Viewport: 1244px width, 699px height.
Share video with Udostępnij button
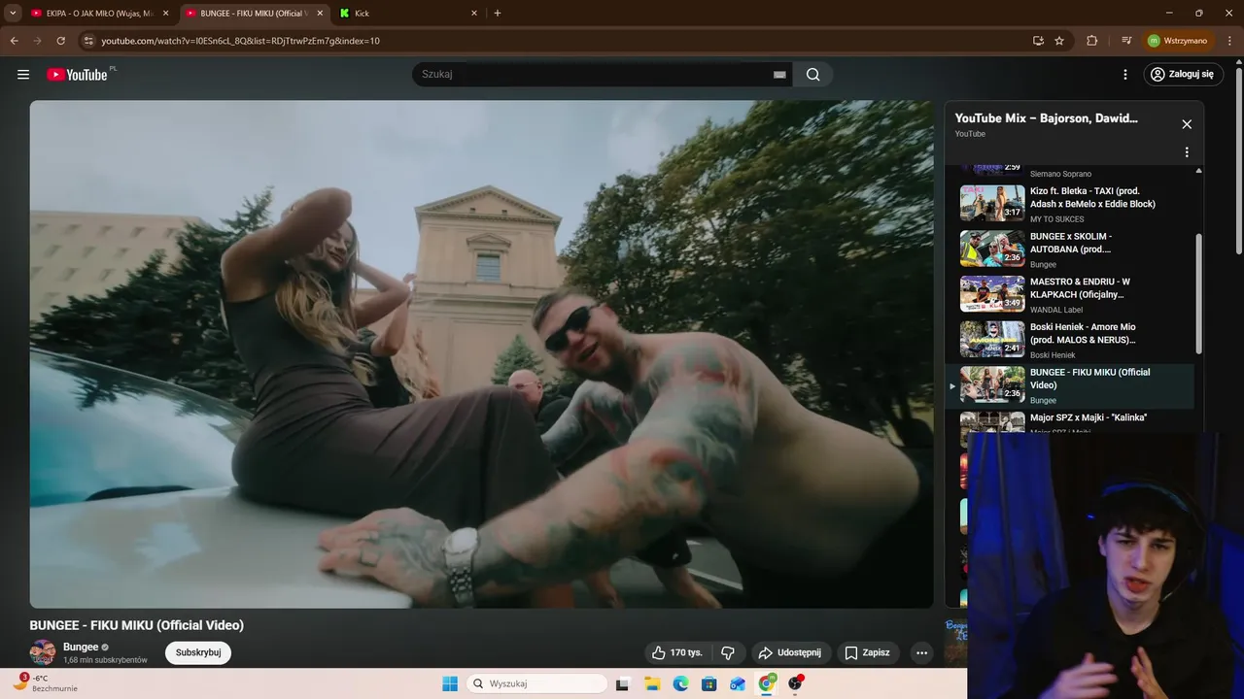(789, 652)
